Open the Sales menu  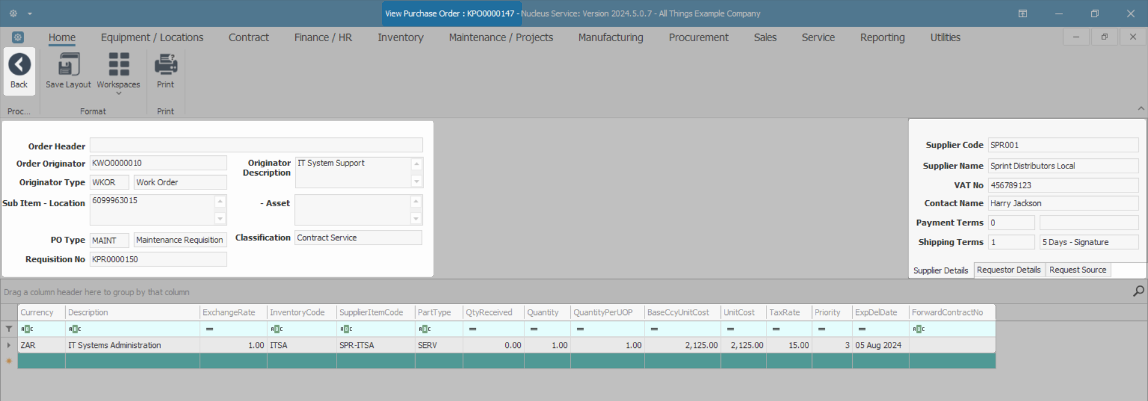click(765, 37)
